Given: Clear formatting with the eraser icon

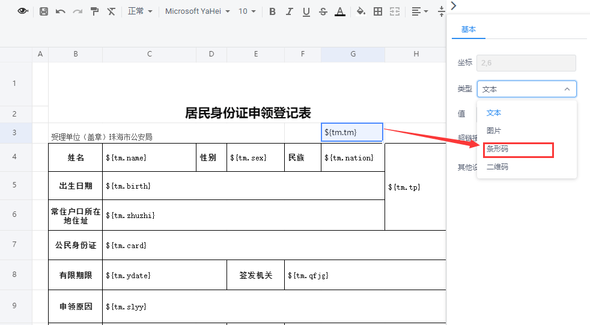Looking at the screenshot, I should (111, 11).
